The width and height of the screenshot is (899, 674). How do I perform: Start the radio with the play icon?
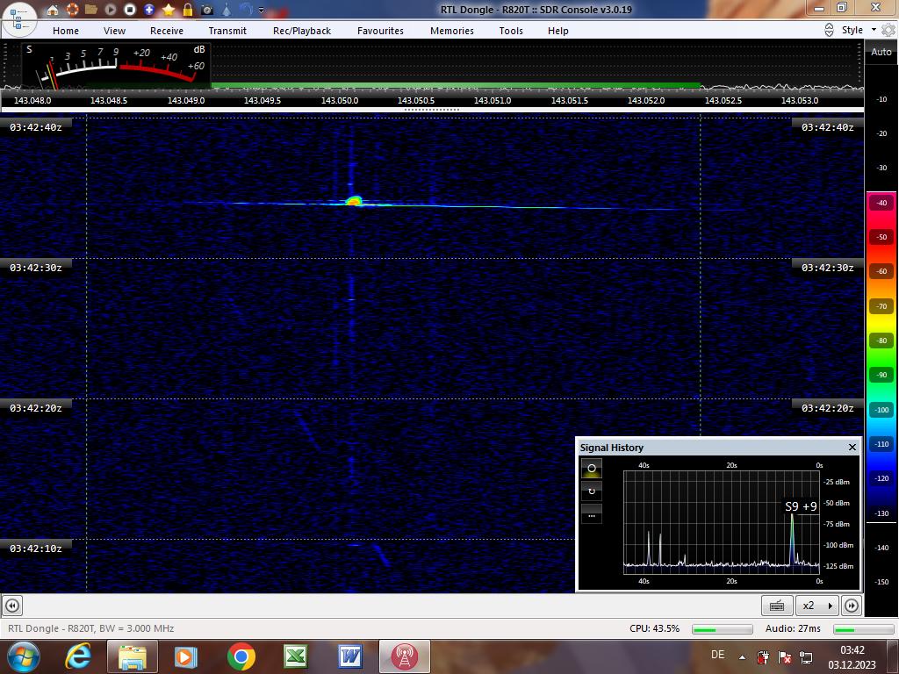[x=111, y=9]
